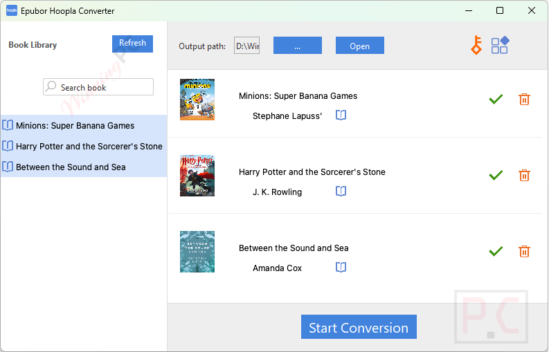This screenshot has width=549, height=352.
Task: Click book icon next to J. K. Rowling
Action: (341, 191)
